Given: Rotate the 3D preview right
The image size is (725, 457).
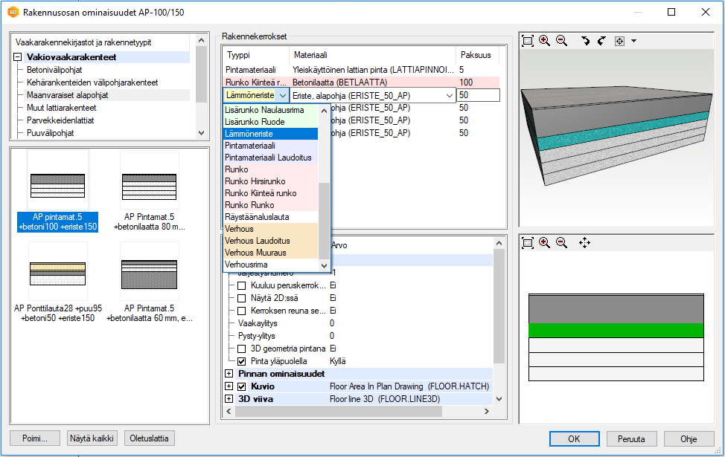Looking at the screenshot, I should coord(601,41).
